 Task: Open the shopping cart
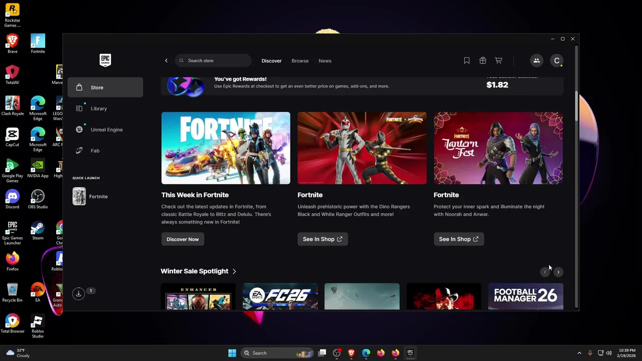[499, 61]
